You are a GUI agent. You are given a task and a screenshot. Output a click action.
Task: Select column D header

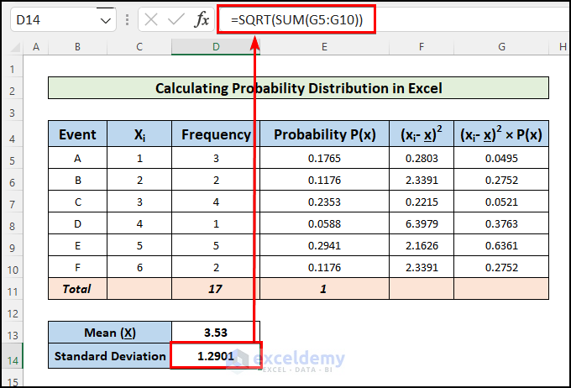(216, 47)
